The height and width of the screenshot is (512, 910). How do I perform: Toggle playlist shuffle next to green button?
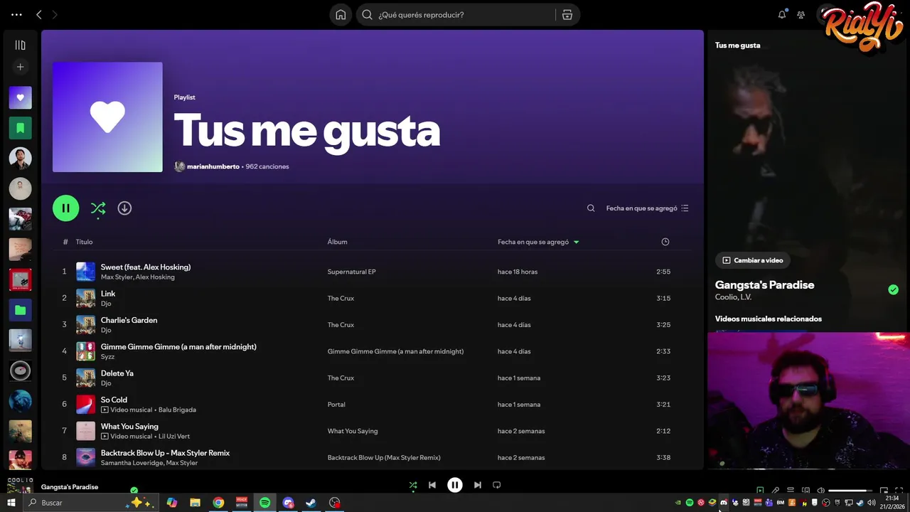pos(98,208)
